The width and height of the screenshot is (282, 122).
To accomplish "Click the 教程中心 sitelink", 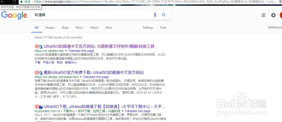I will click(x=71, y=62).
